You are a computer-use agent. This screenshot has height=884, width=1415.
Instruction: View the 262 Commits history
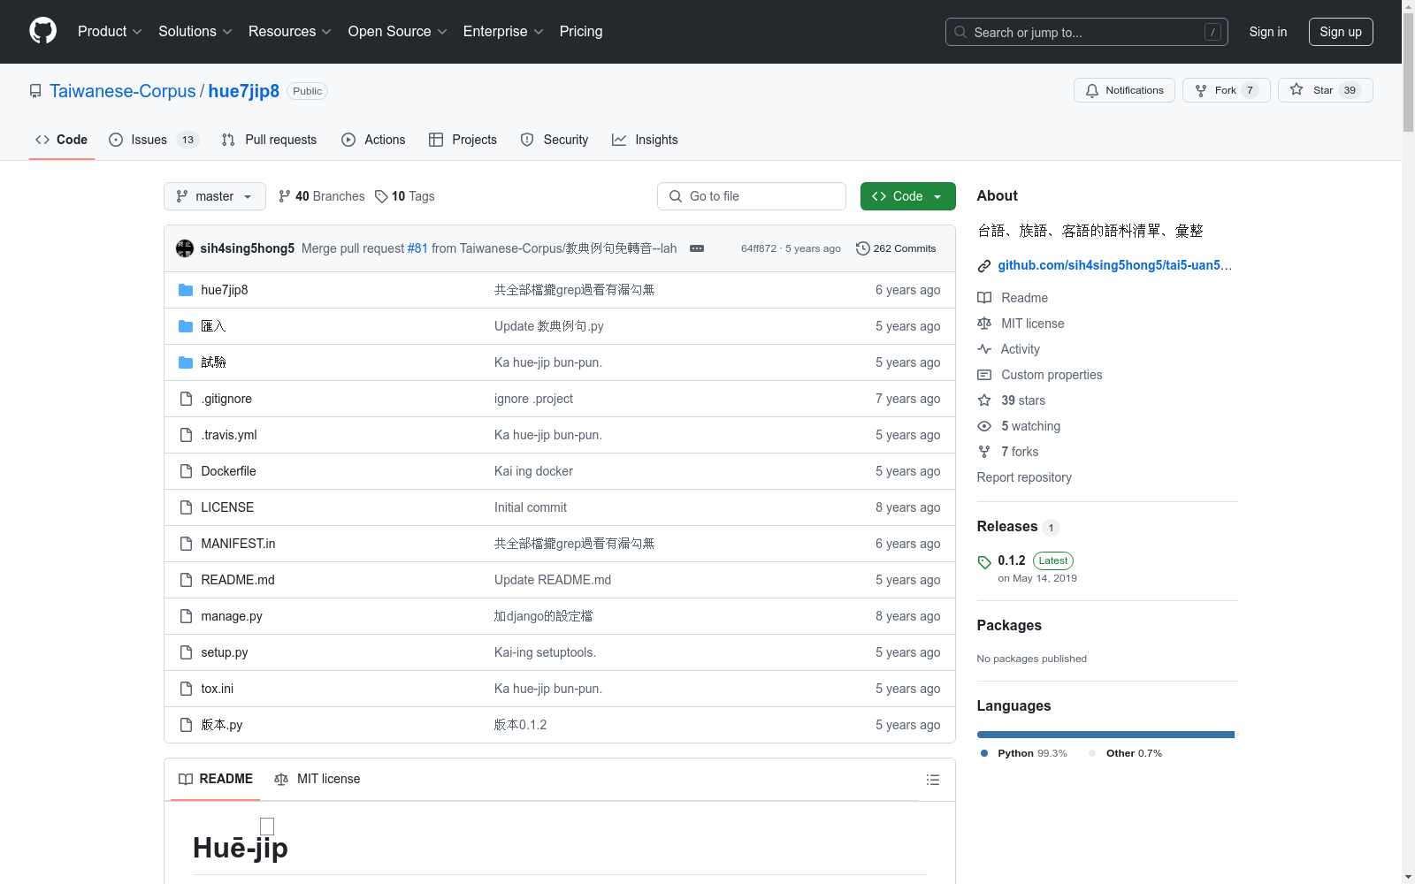tap(896, 248)
